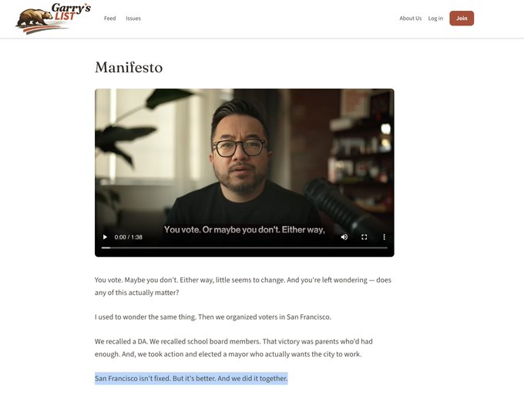This screenshot has height=395, width=524.
Task: Click the Garry's LIST wordmark text
Action: (x=71, y=12)
